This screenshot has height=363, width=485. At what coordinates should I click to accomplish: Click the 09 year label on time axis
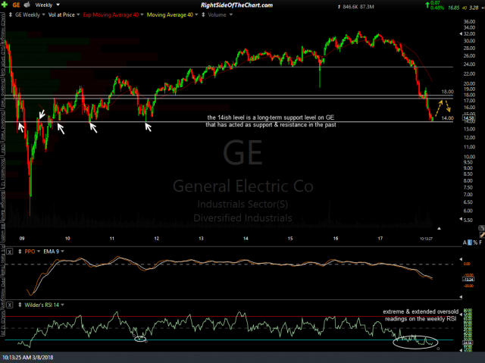pos(22,239)
